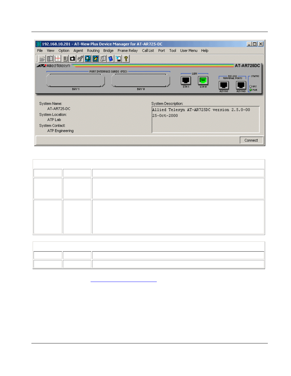Click the open folder toolbar icon
Screen dimensions: 291x376
click(42, 59)
